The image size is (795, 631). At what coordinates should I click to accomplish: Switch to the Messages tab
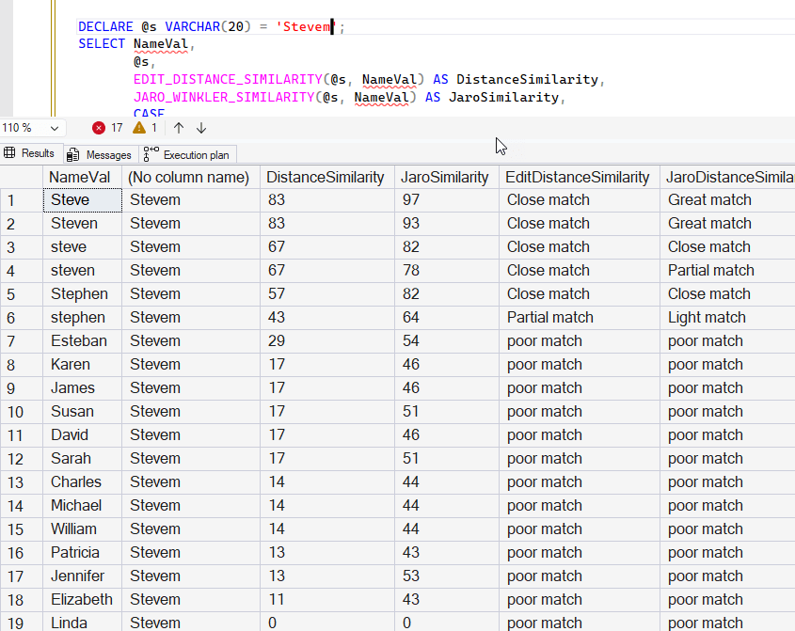pos(108,154)
